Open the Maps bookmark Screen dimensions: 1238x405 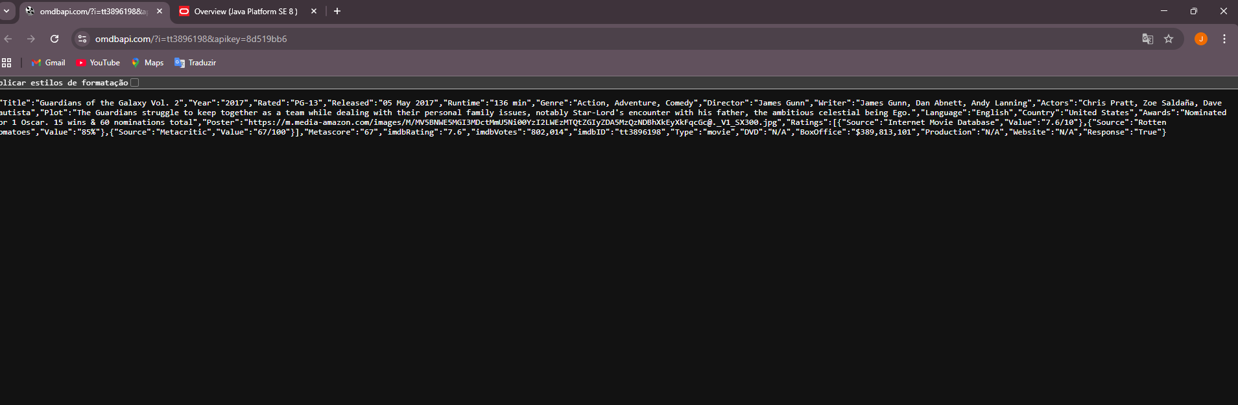tap(147, 63)
